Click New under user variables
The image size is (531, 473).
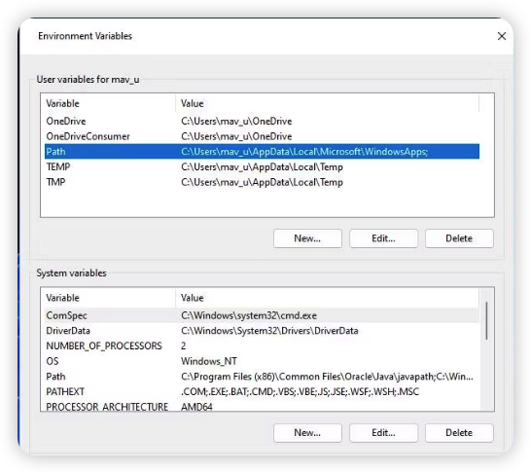click(307, 238)
